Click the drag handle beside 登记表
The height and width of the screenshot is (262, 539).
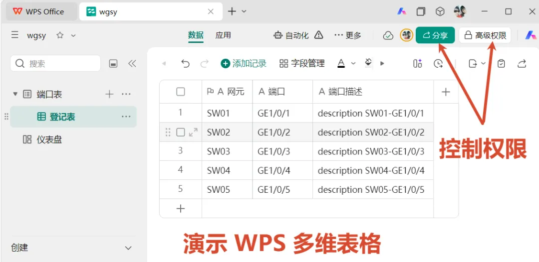point(6,117)
